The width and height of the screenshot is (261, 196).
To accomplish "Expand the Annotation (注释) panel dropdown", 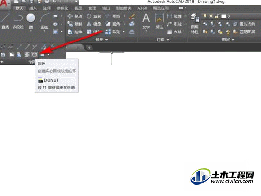I will [x=163, y=40].
